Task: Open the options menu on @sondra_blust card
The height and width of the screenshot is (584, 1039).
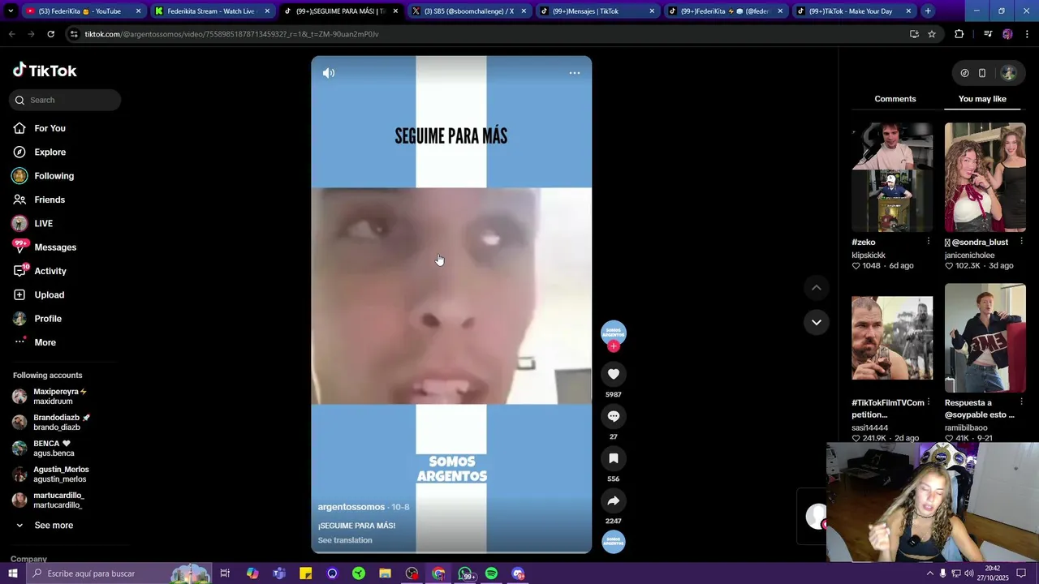Action: point(1021,242)
